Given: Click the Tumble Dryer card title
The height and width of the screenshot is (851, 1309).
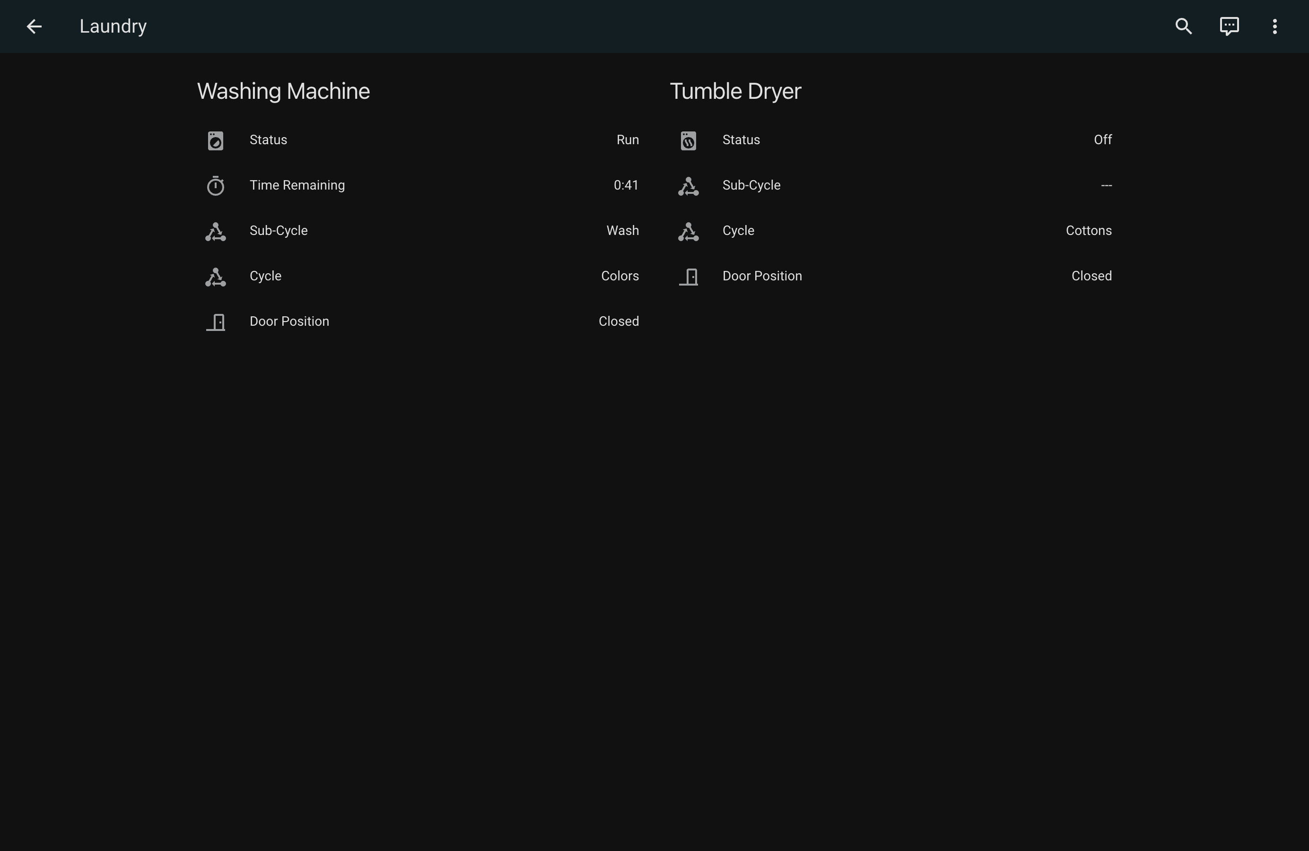Looking at the screenshot, I should point(735,91).
